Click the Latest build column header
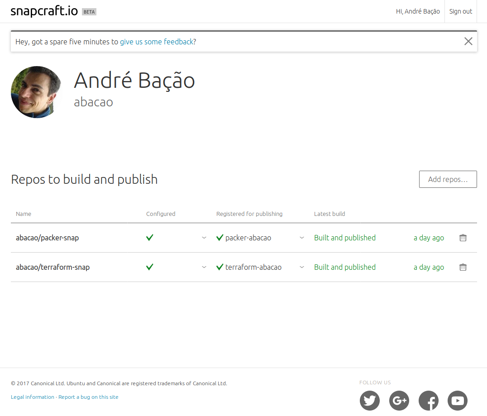The width and height of the screenshot is (487, 416). (x=329, y=214)
